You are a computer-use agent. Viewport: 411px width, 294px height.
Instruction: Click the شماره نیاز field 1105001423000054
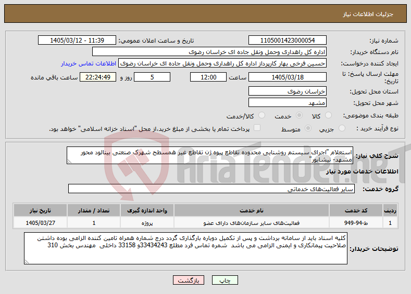click(x=287, y=40)
